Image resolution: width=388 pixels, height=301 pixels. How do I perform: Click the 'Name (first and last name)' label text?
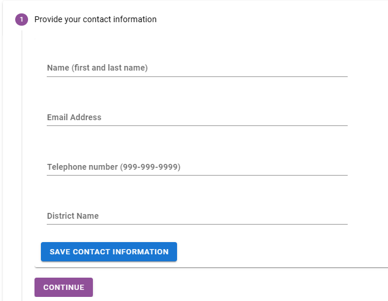97,68
